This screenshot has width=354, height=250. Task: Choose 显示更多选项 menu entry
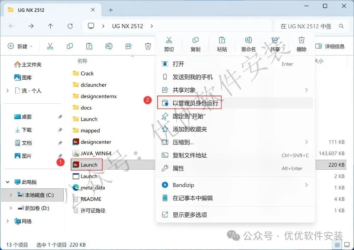(x=235, y=215)
